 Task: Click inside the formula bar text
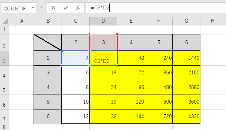click(156, 8)
